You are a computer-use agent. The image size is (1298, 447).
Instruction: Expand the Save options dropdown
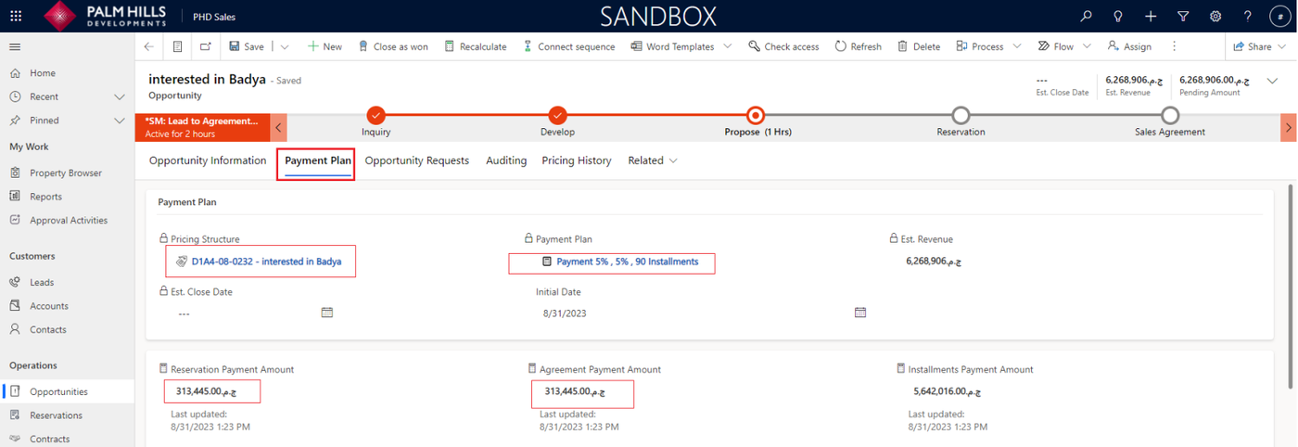click(x=285, y=46)
